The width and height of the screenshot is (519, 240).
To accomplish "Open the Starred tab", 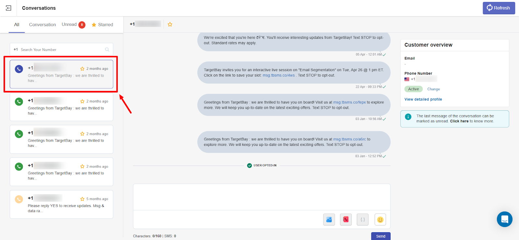I will click(x=102, y=25).
